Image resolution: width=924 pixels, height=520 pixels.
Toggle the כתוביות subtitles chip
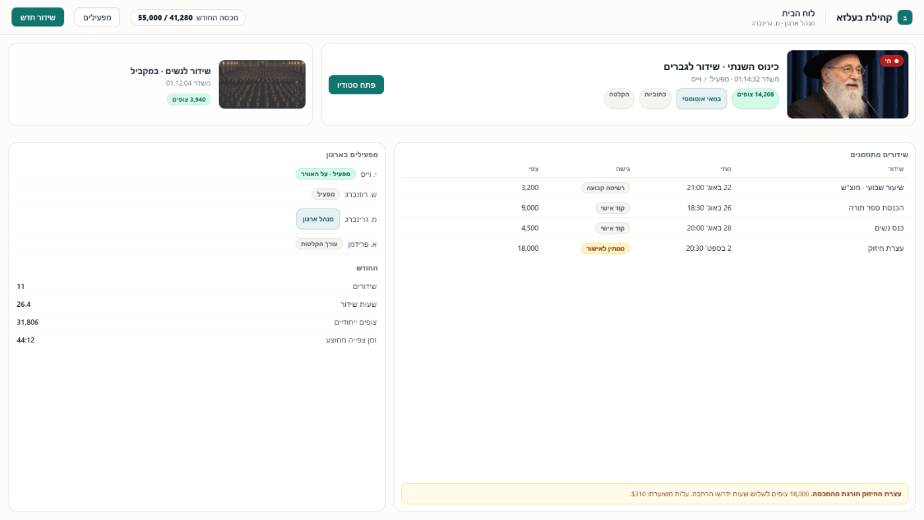pyautogui.click(x=655, y=98)
